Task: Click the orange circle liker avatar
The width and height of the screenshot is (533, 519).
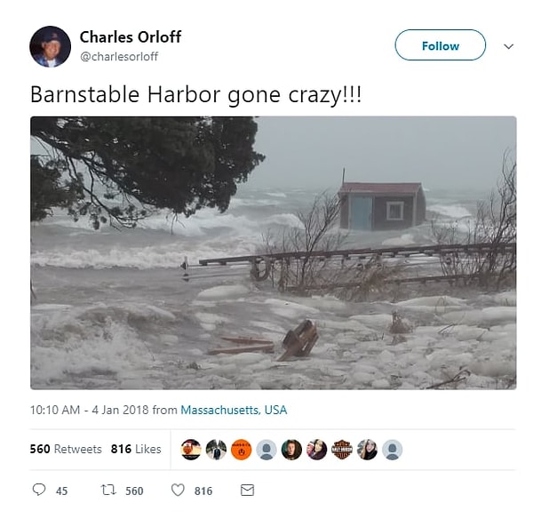Action: tap(242, 450)
